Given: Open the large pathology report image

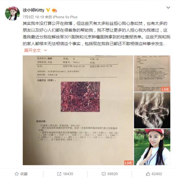Looking at the screenshot, I should coord(78,110).
